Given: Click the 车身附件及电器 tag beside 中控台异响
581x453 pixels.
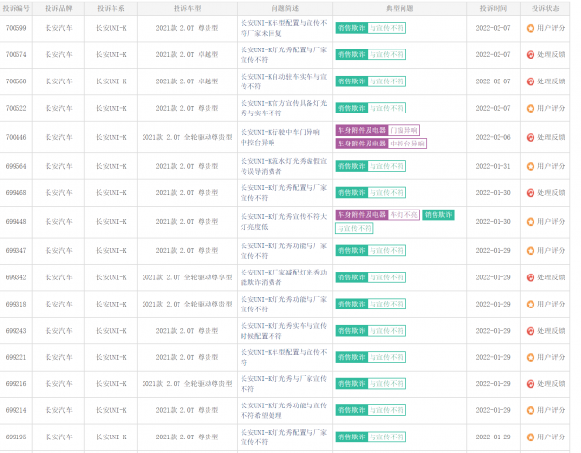Looking at the screenshot, I should pos(362,144).
